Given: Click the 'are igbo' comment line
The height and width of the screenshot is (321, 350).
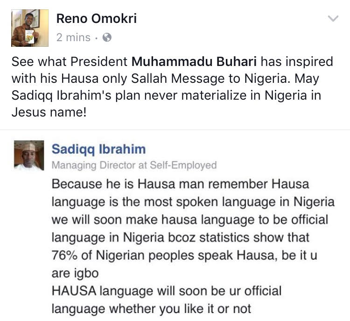Looking at the screenshot, I should 75,273.
